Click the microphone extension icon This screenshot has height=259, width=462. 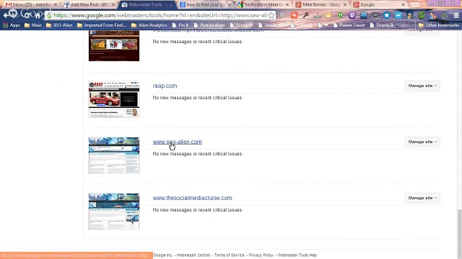tap(306, 15)
